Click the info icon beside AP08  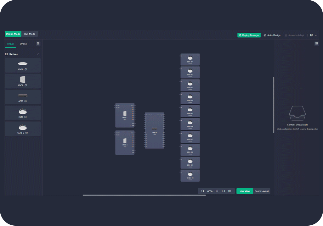point(25,101)
